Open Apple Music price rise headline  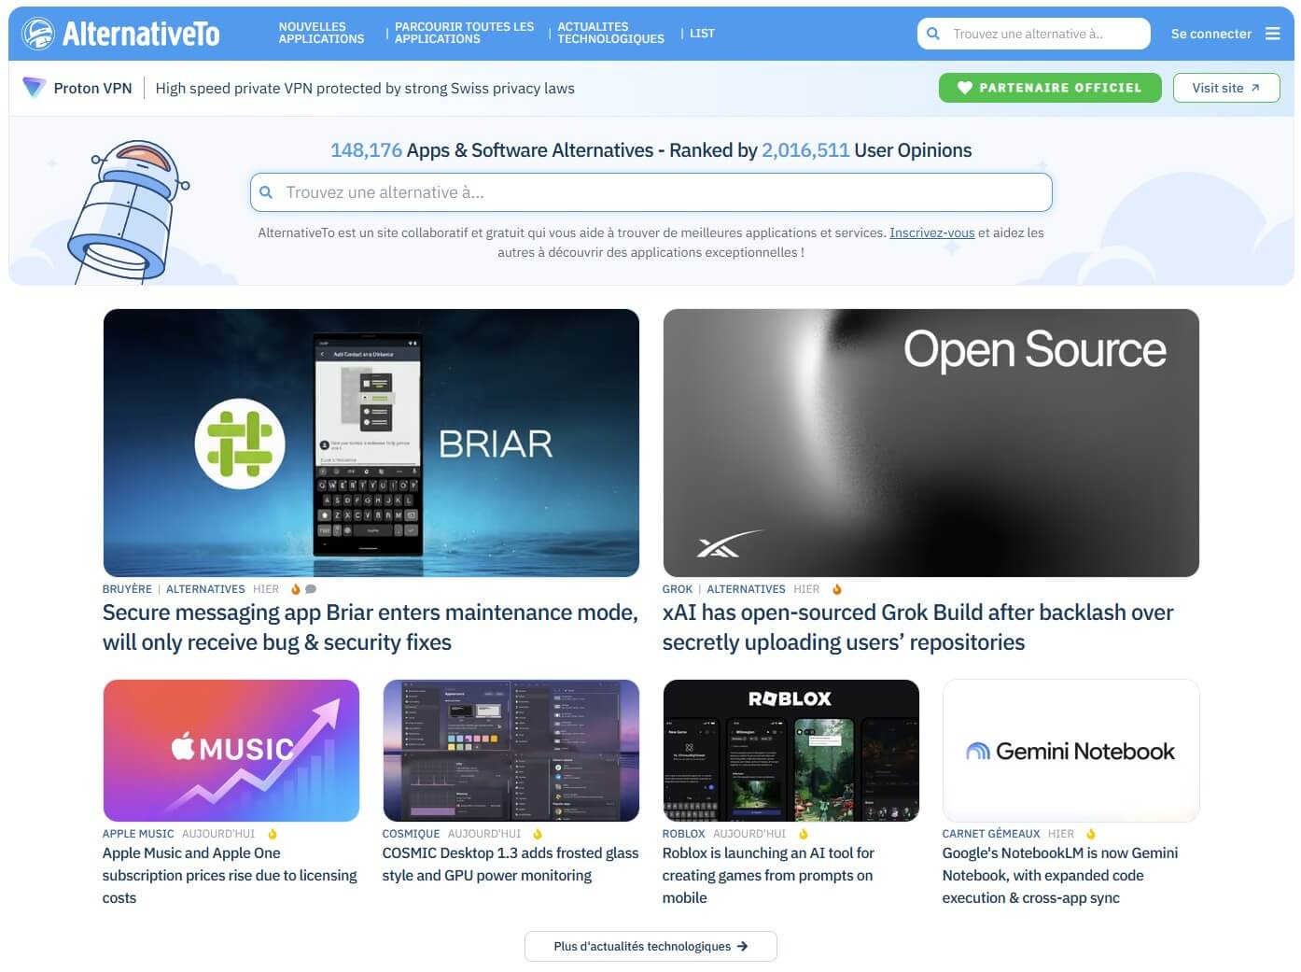[230, 876]
